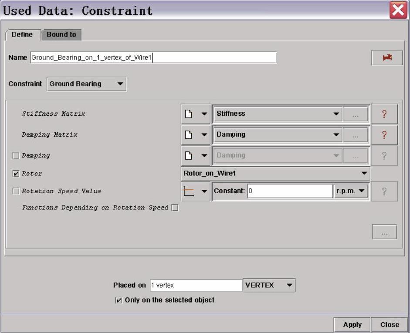Toggle Functions Depending on Rotation Speed checkbox

click(175, 208)
